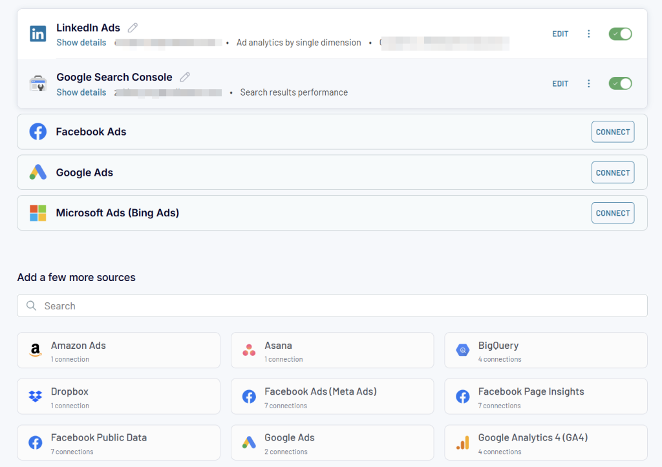662x467 pixels.
Task: Click 'Ad analytics by single dimension' text
Action: pyautogui.click(x=299, y=43)
